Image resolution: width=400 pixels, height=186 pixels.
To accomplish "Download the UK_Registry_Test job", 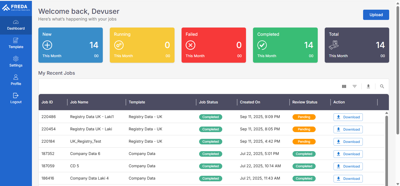I will coord(348,142).
